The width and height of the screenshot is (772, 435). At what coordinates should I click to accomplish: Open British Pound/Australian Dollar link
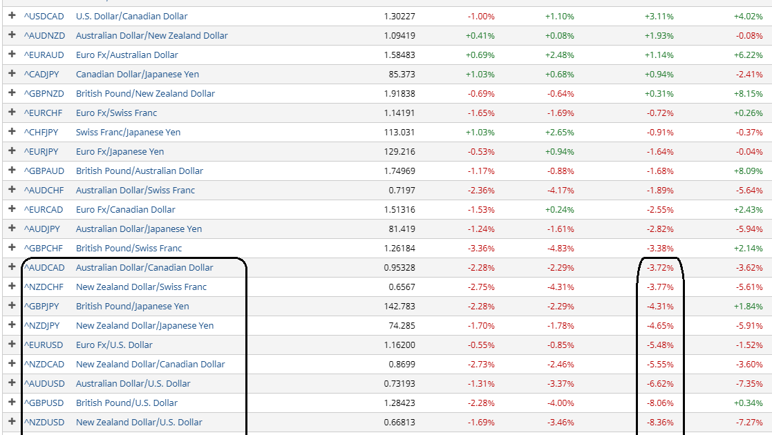tap(140, 171)
